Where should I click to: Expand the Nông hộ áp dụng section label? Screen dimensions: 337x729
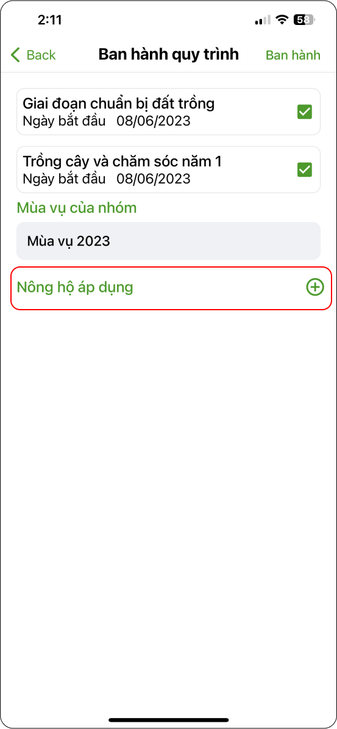75,288
